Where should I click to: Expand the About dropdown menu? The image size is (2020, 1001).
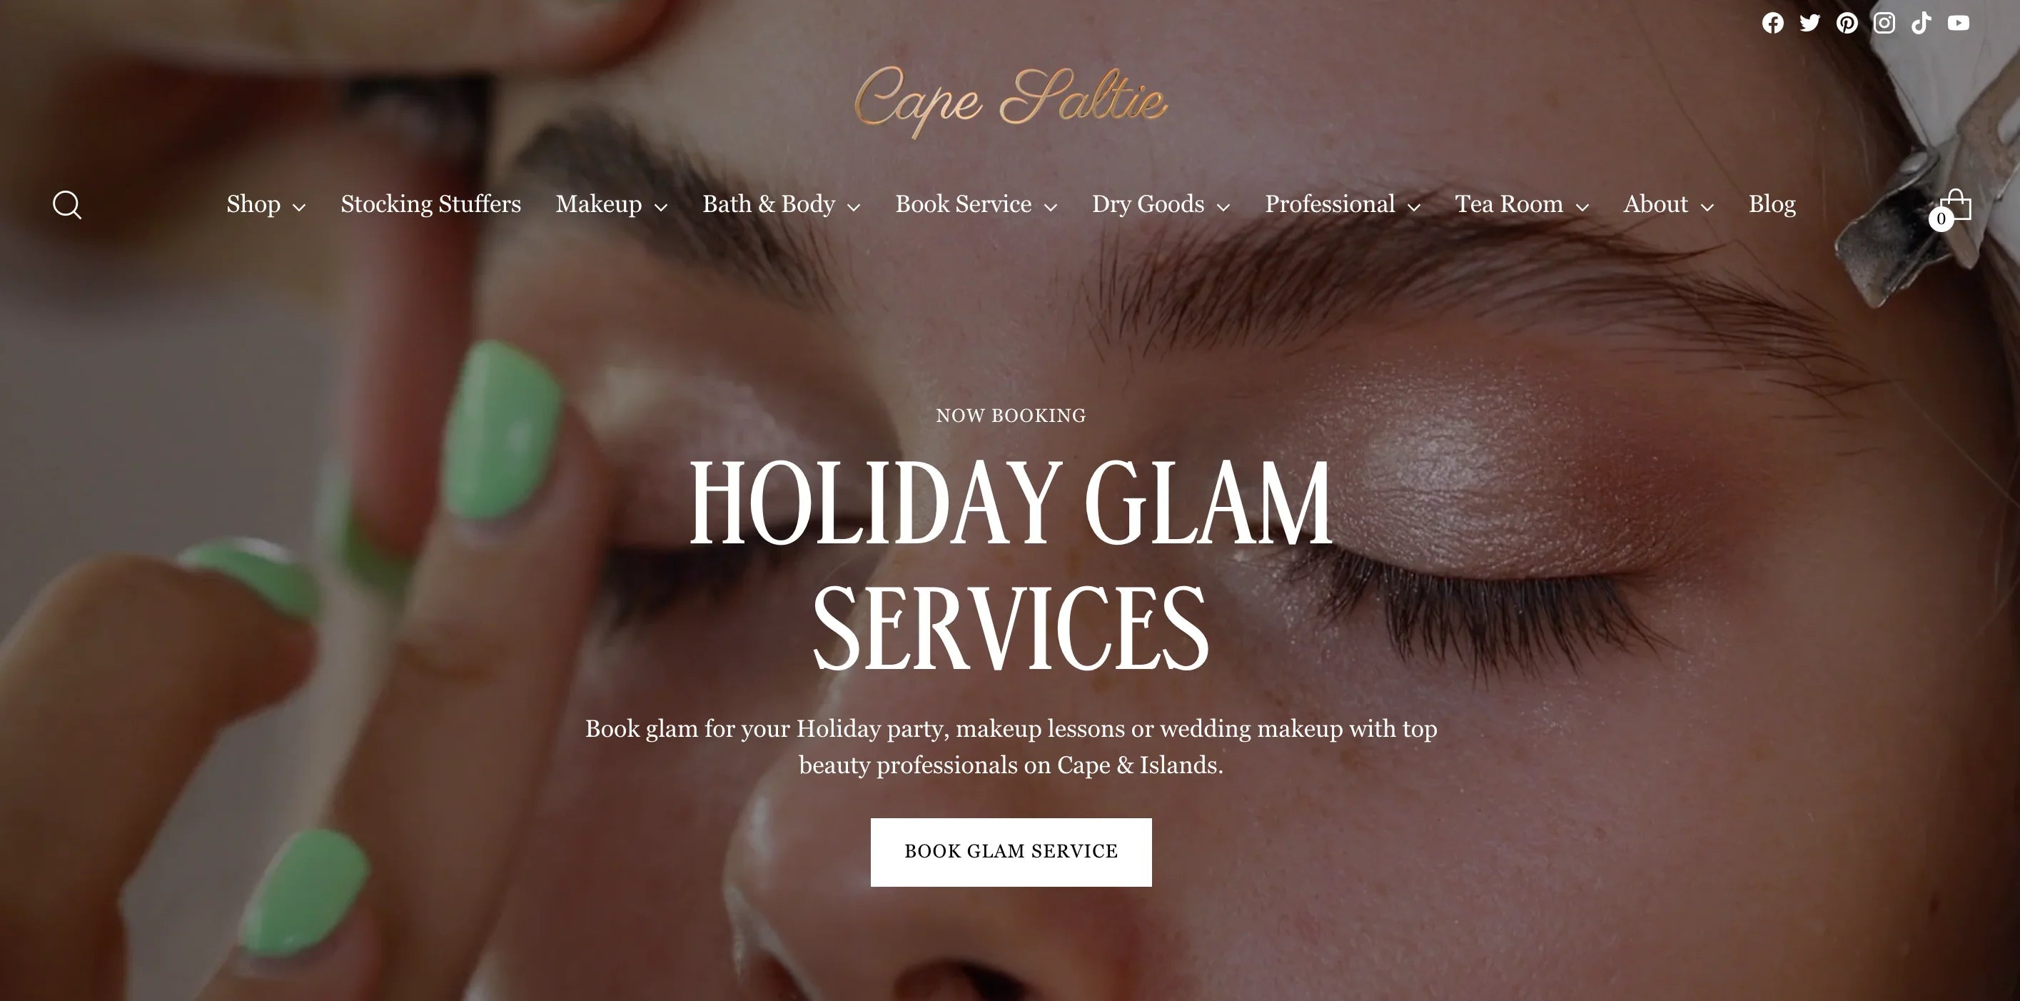1668,205
